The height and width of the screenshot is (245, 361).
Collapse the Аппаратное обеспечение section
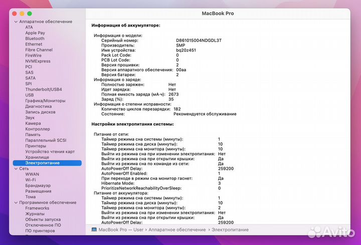pos(16,22)
